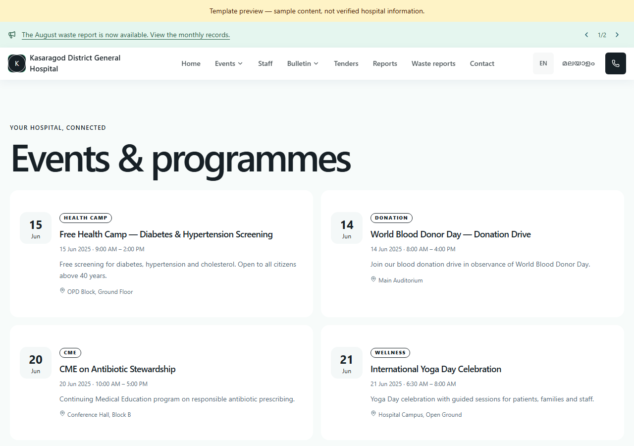Click the hospital logo with letter K
The height and width of the screenshot is (446, 634).
[x=17, y=63]
